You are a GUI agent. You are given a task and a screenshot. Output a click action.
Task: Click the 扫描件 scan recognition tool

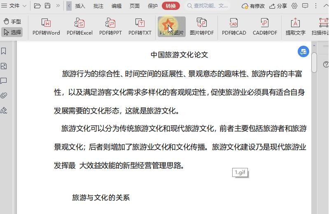(320, 27)
